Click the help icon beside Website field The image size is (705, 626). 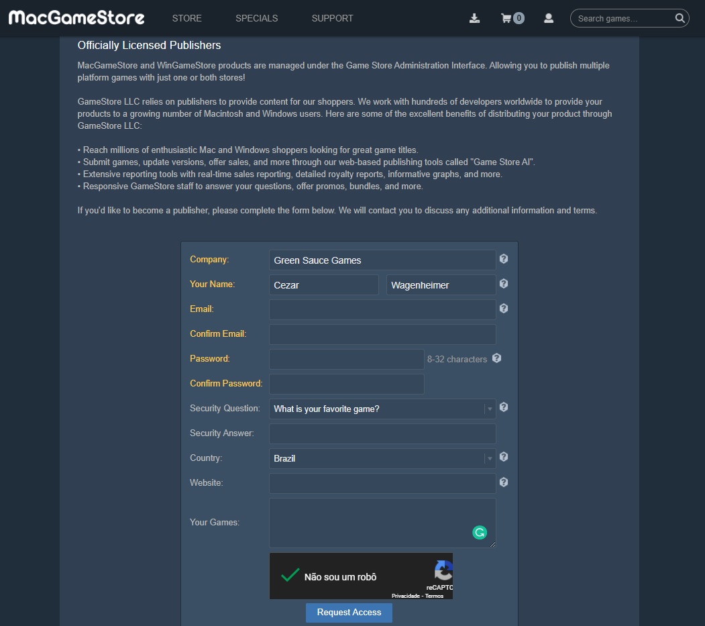tap(504, 482)
